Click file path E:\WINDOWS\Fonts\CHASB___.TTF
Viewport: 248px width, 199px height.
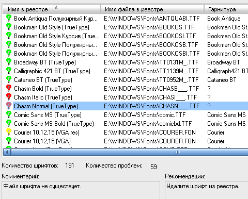click(151, 89)
